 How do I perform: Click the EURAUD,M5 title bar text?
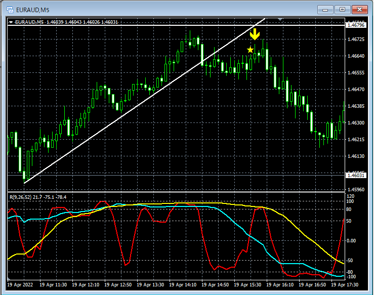(33, 10)
